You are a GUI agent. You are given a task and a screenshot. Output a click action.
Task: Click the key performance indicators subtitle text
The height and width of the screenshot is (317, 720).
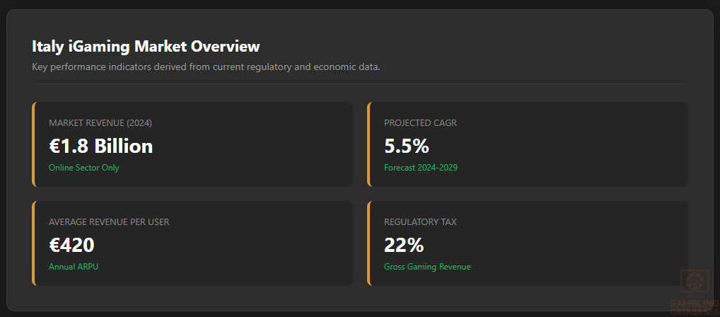(x=206, y=67)
